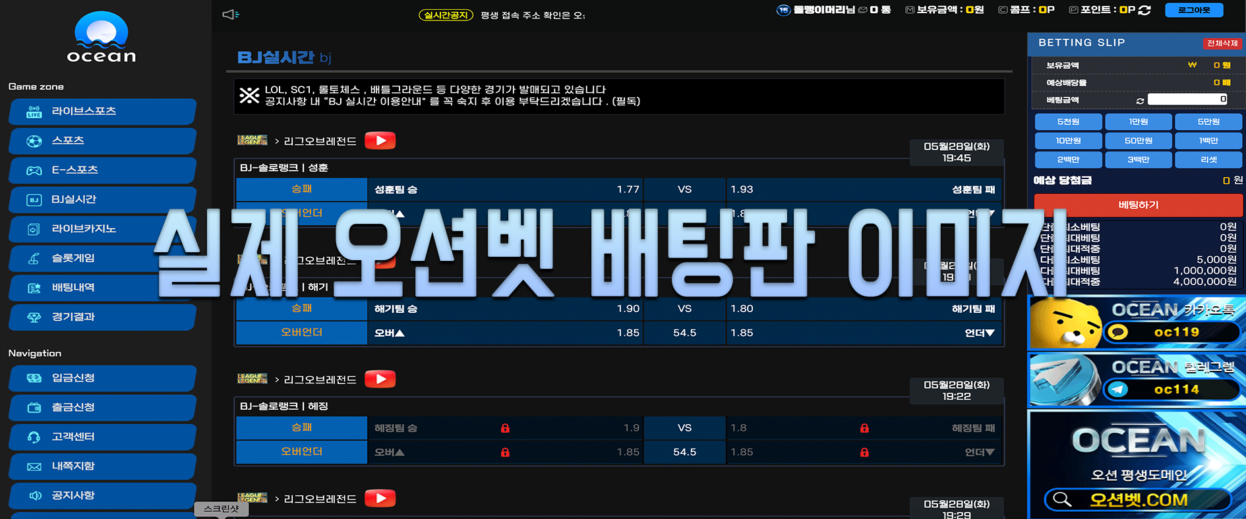
Task: Click the ocean logo
Action: coord(102,38)
